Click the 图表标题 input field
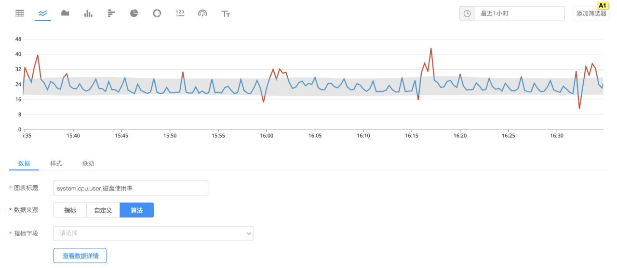Viewport: 617px width, 268px height. [x=131, y=188]
